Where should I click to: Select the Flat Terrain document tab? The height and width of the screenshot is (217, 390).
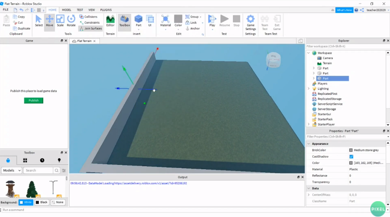point(84,41)
